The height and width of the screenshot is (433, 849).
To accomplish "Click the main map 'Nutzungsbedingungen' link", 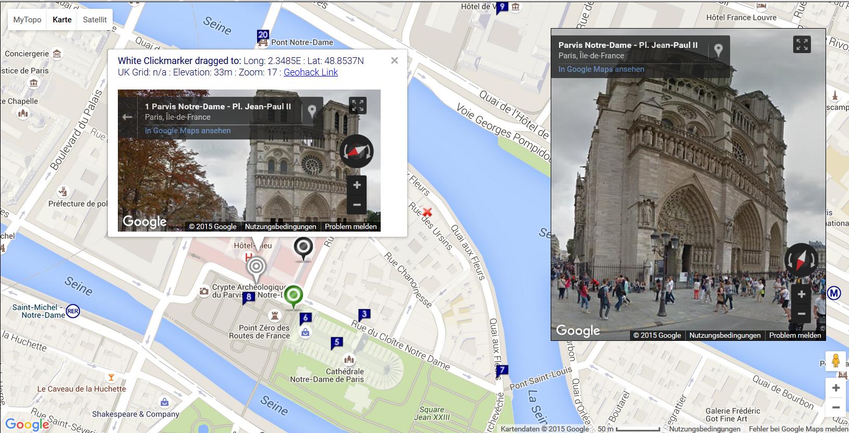I will (705, 429).
